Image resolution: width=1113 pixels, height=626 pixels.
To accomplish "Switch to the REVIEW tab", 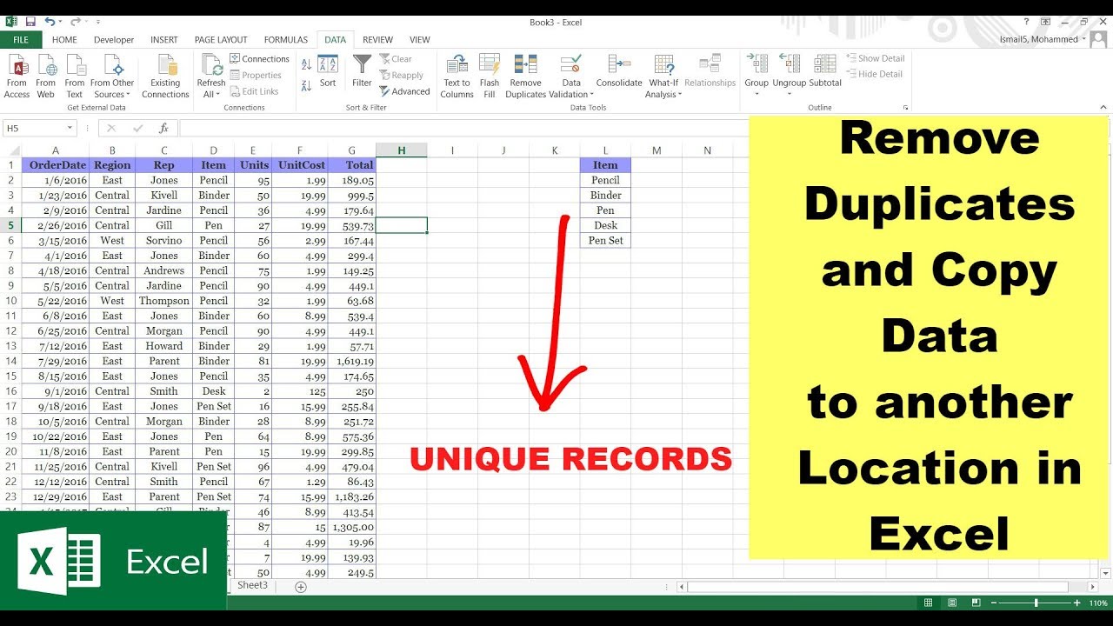I will (x=377, y=40).
